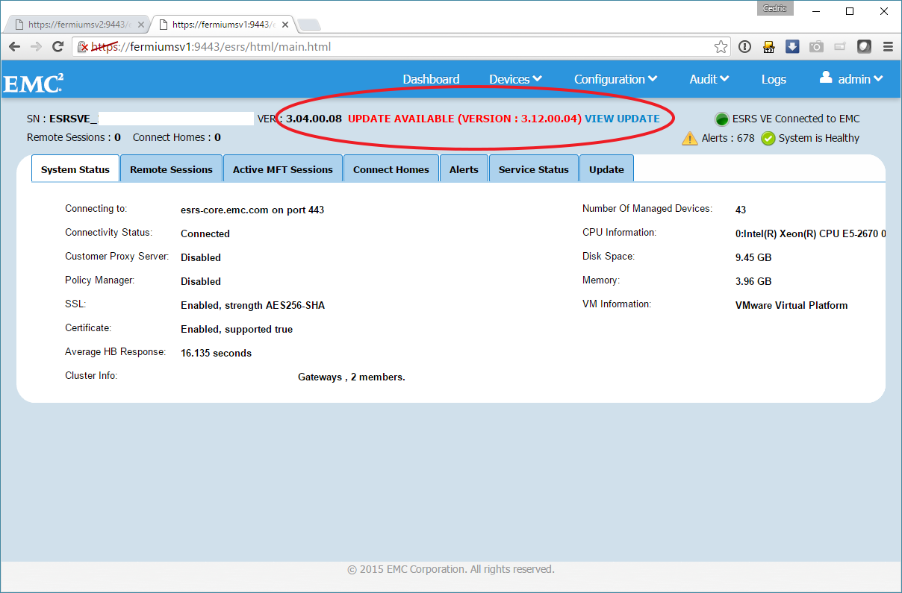The height and width of the screenshot is (593, 902).
Task: Open the SABnzbd extension icon
Action: click(x=768, y=47)
